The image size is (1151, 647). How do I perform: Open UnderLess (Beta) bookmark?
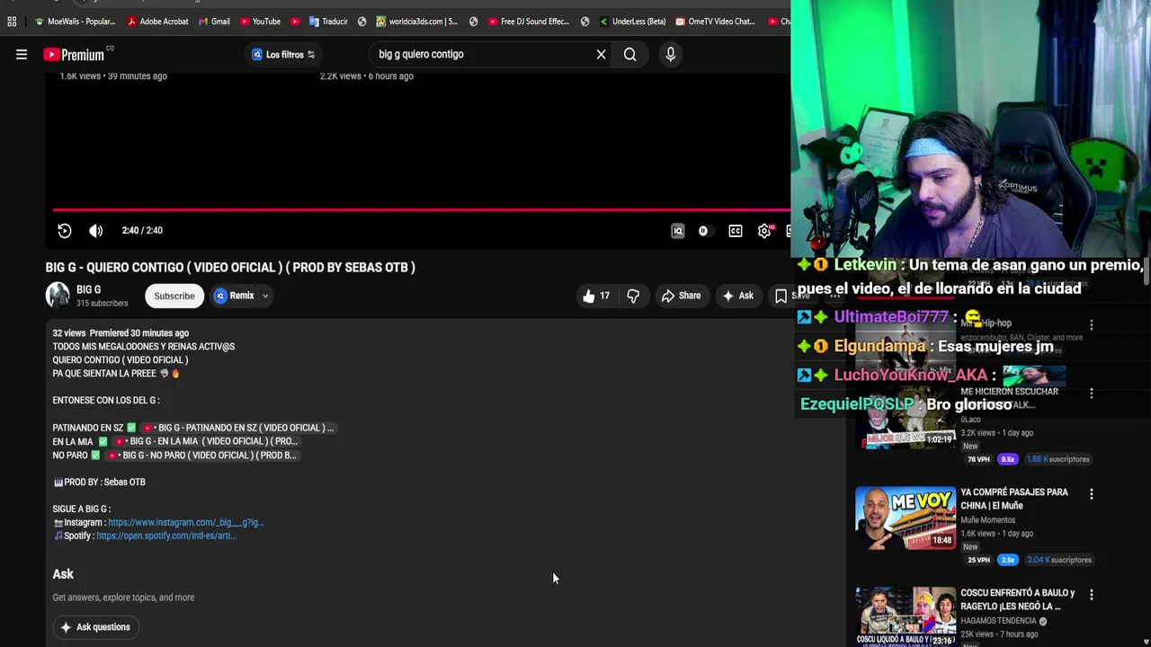632,22
